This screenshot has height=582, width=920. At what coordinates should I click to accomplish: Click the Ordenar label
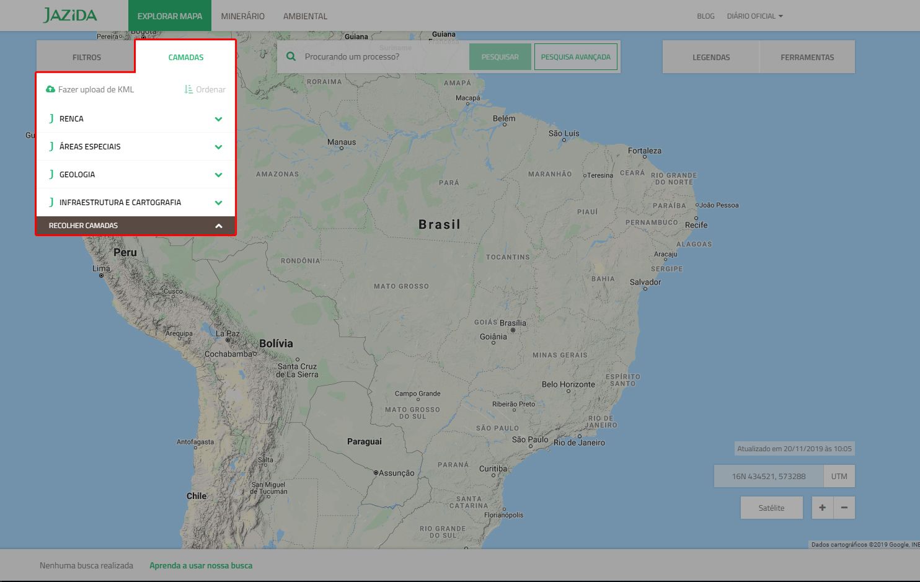point(211,89)
